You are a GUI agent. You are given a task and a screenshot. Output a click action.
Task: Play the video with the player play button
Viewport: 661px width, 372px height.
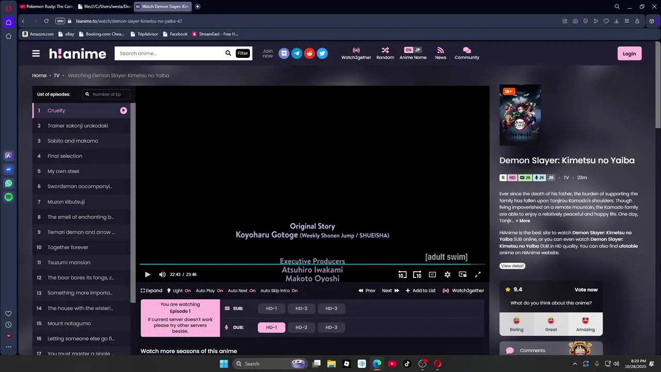point(148,274)
